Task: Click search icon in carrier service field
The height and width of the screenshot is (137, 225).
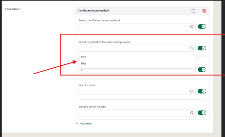Action: tap(192, 113)
